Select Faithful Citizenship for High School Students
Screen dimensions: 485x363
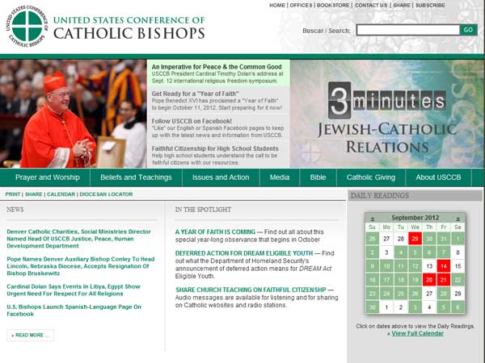coord(215,148)
